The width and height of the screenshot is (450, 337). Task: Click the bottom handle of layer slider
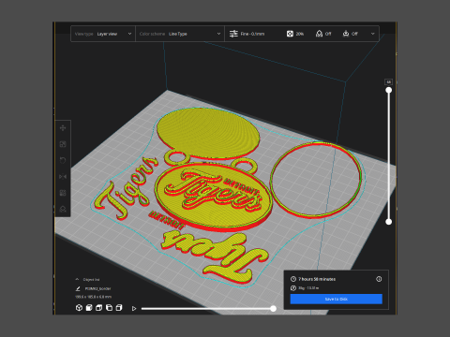(x=389, y=222)
